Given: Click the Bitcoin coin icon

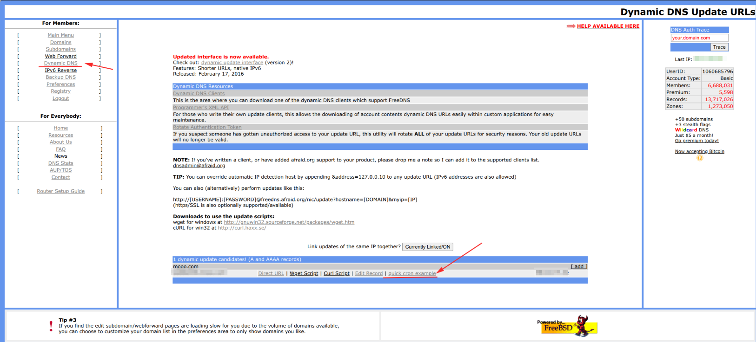Looking at the screenshot, I should (x=700, y=158).
